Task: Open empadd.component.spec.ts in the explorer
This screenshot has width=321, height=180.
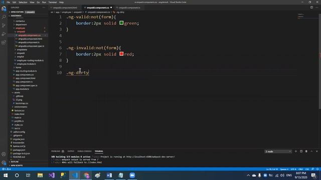Action: tap(31, 46)
